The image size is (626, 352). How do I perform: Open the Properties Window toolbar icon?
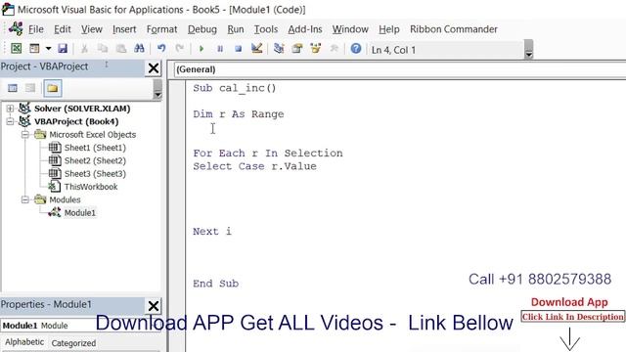pyautogui.click(x=297, y=49)
